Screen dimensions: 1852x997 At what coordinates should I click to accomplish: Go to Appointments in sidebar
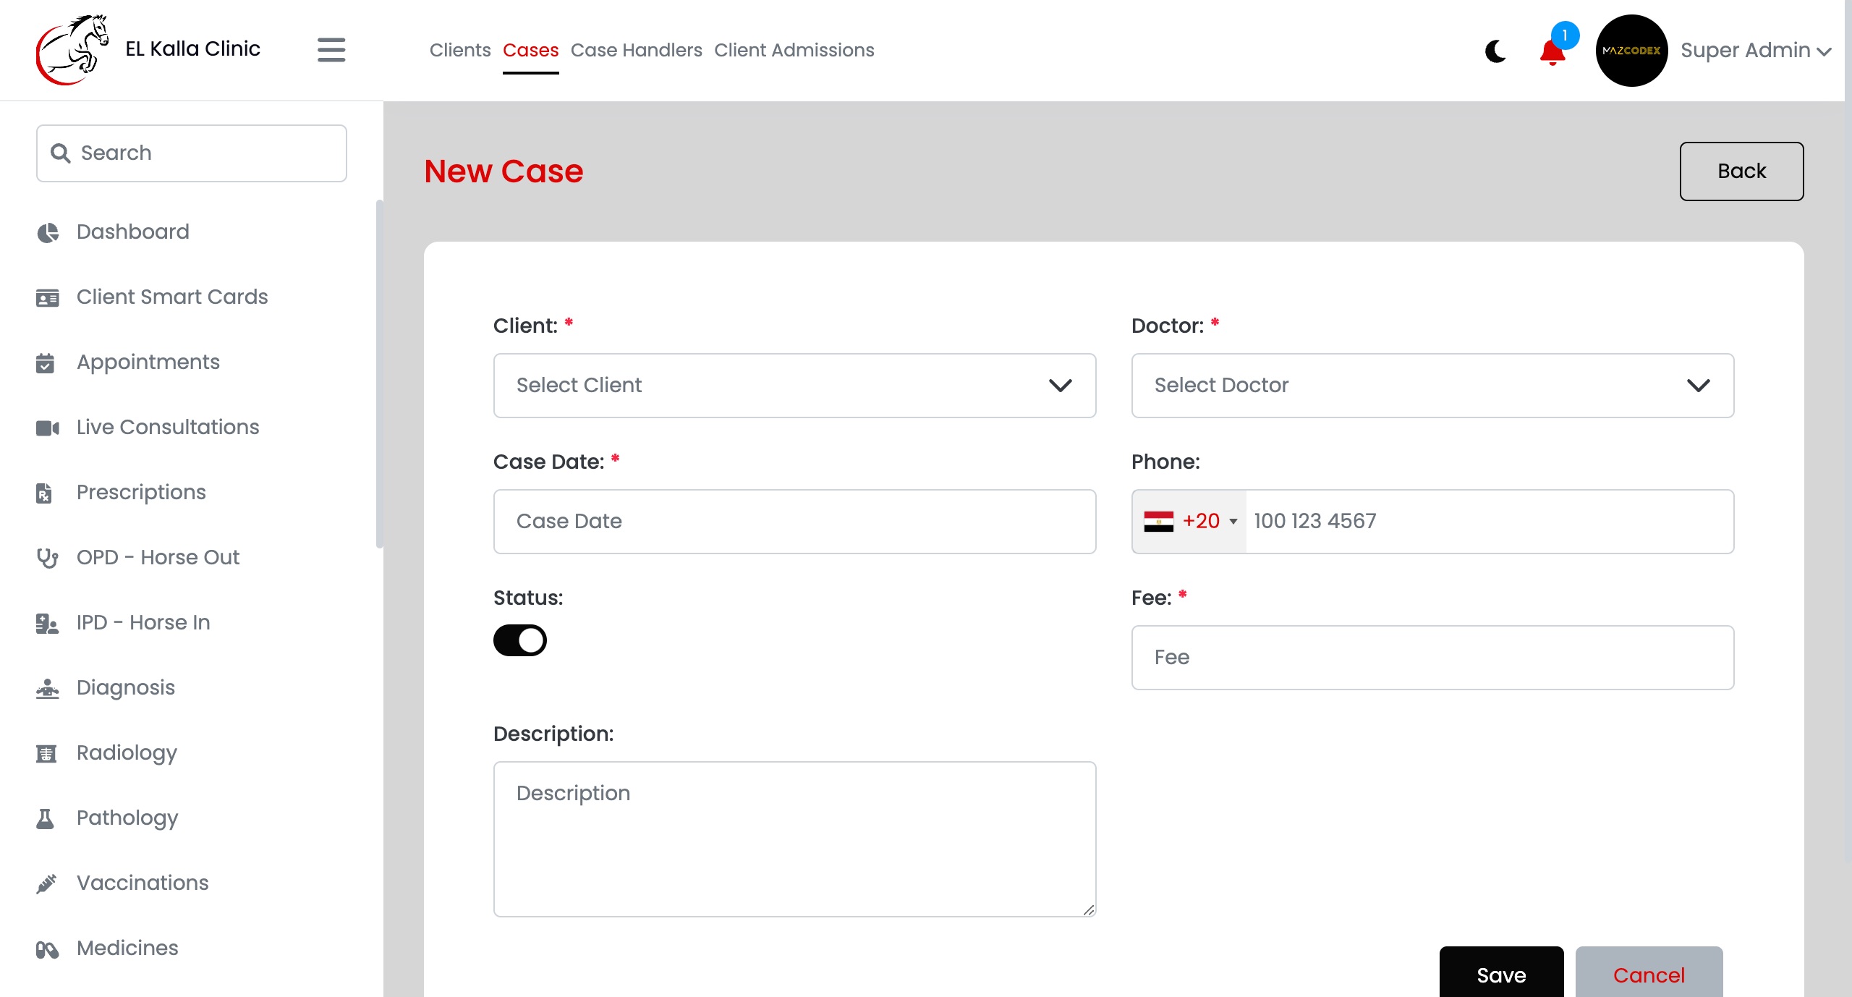click(148, 362)
